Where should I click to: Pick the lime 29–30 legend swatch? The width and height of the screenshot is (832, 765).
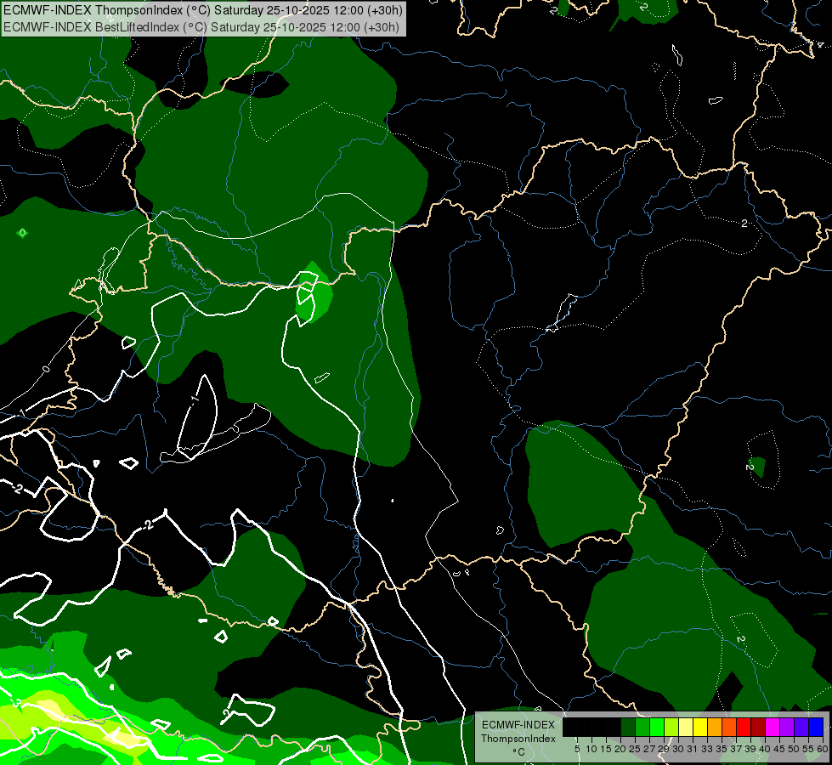[x=671, y=727]
